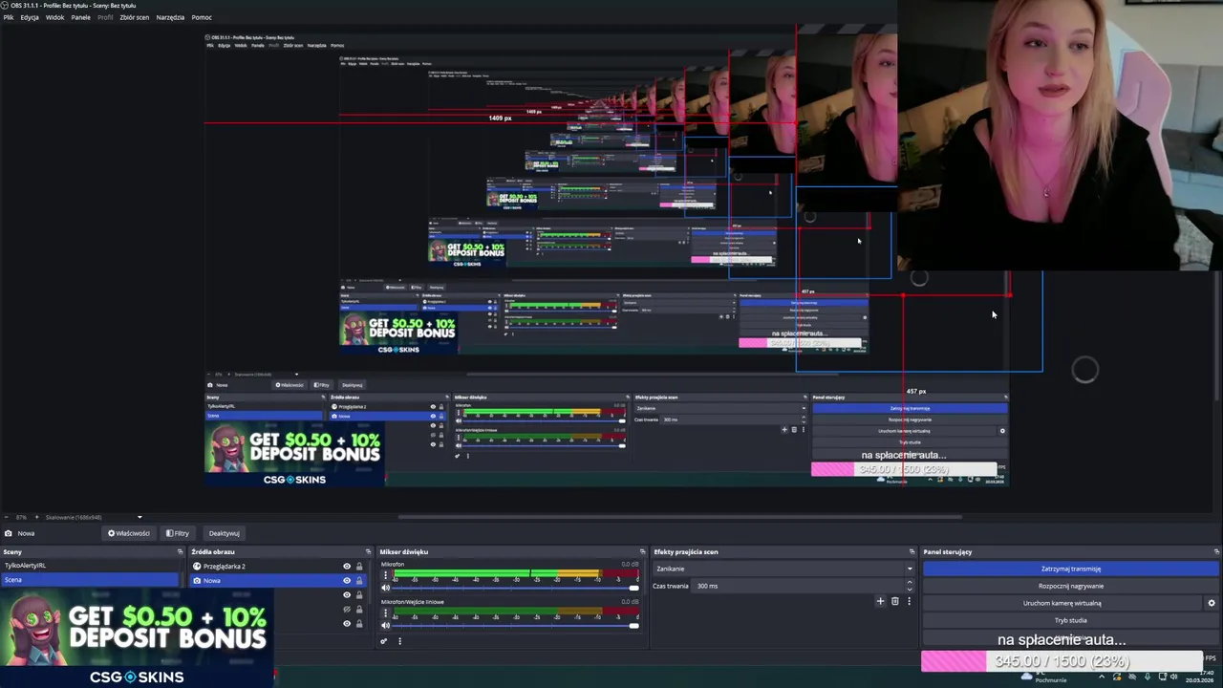Open audio mixer menu dots at bottom
The height and width of the screenshot is (688, 1223).
[x=399, y=641]
